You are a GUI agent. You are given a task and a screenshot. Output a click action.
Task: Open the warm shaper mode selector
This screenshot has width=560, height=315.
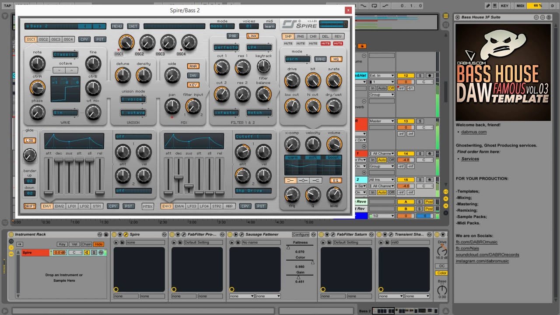click(298, 59)
